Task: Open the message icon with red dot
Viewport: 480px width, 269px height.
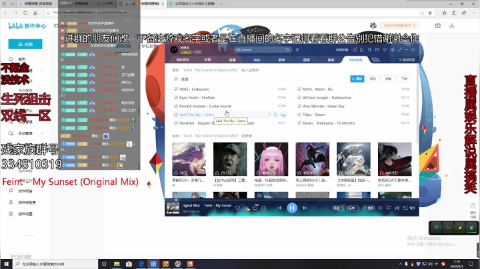Action: pyautogui.click(x=355, y=49)
